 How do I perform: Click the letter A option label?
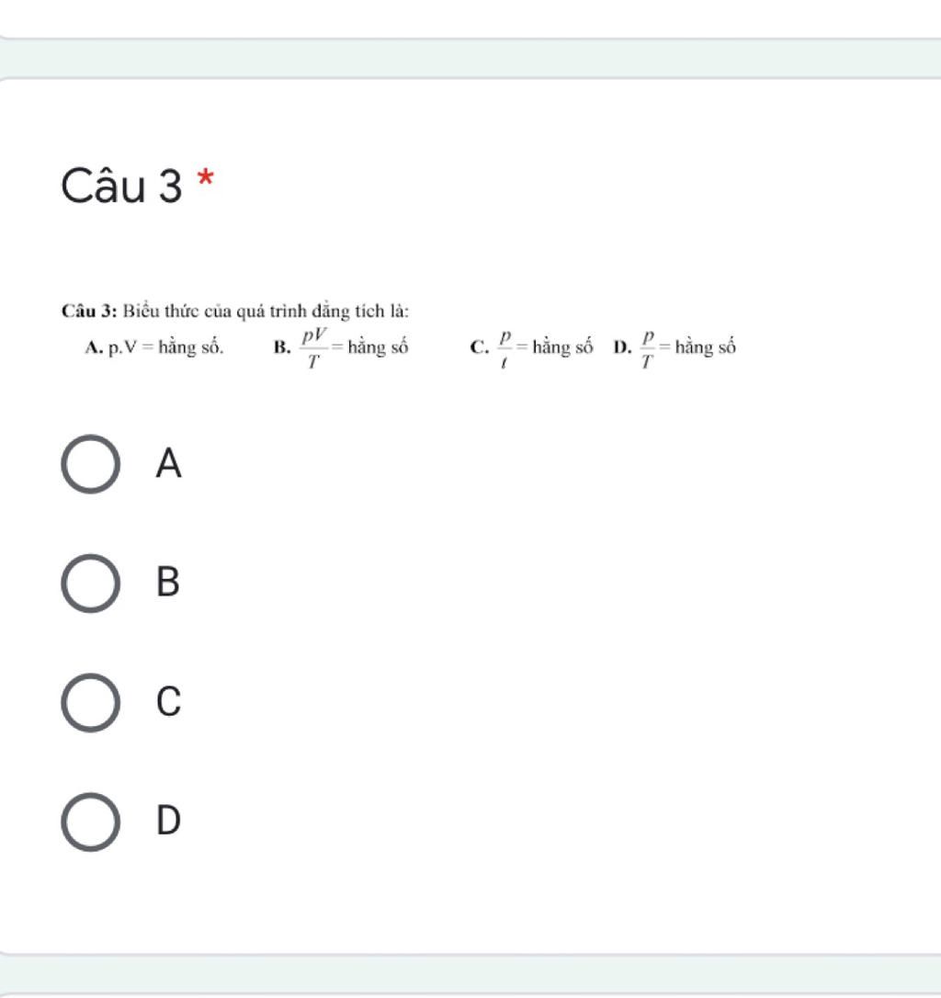point(169,463)
